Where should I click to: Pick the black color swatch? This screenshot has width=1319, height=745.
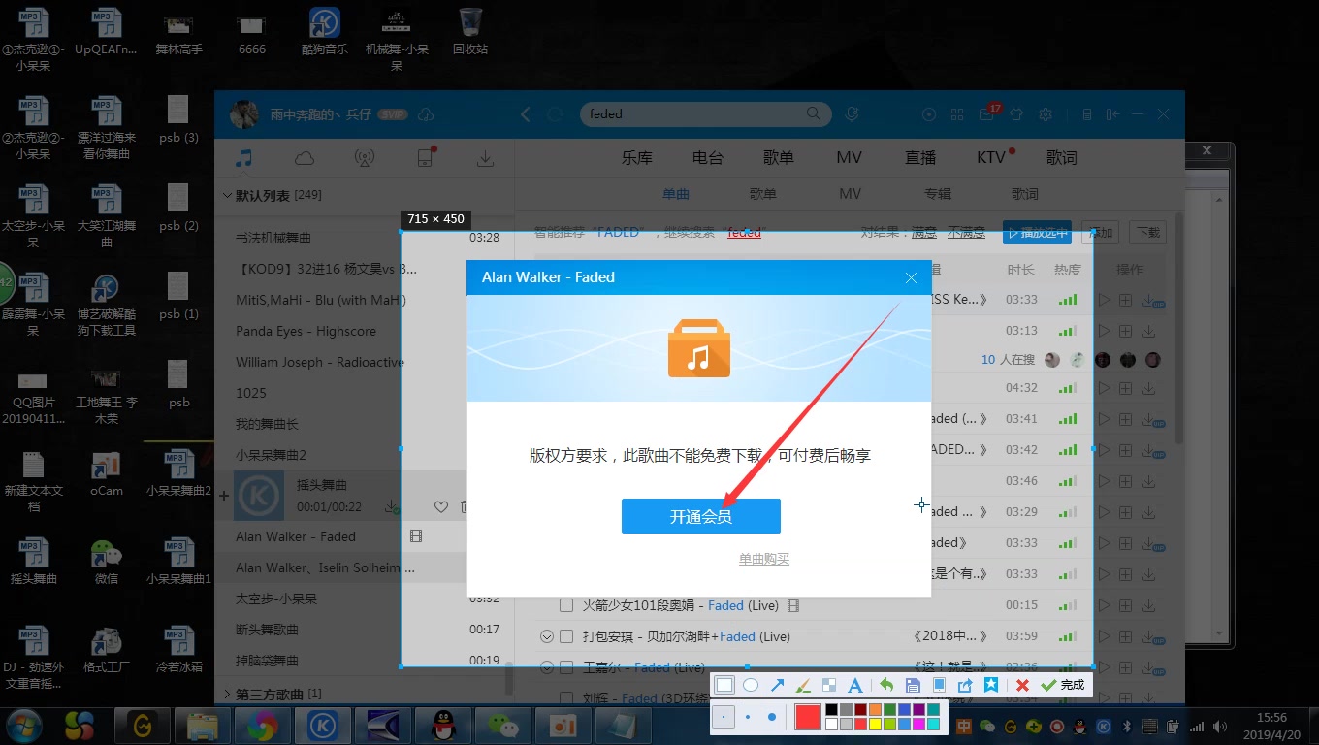[x=831, y=710]
